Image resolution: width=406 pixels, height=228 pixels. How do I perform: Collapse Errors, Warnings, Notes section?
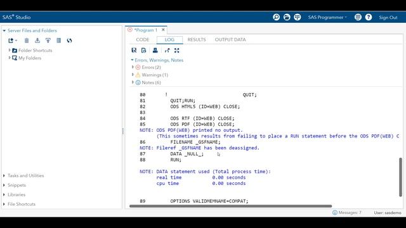click(133, 60)
